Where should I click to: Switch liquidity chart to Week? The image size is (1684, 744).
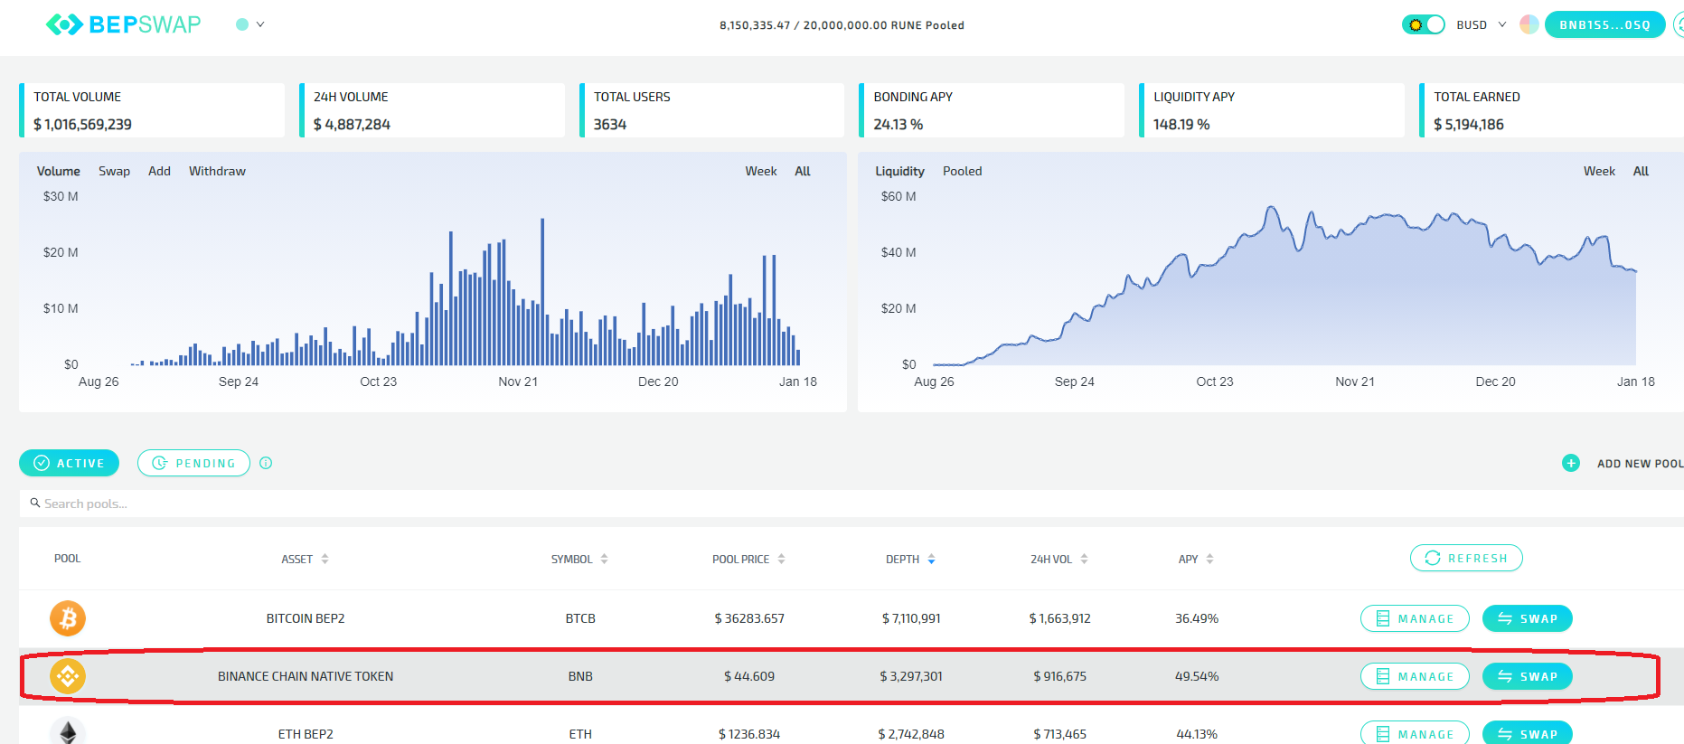tap(1599, 171)
